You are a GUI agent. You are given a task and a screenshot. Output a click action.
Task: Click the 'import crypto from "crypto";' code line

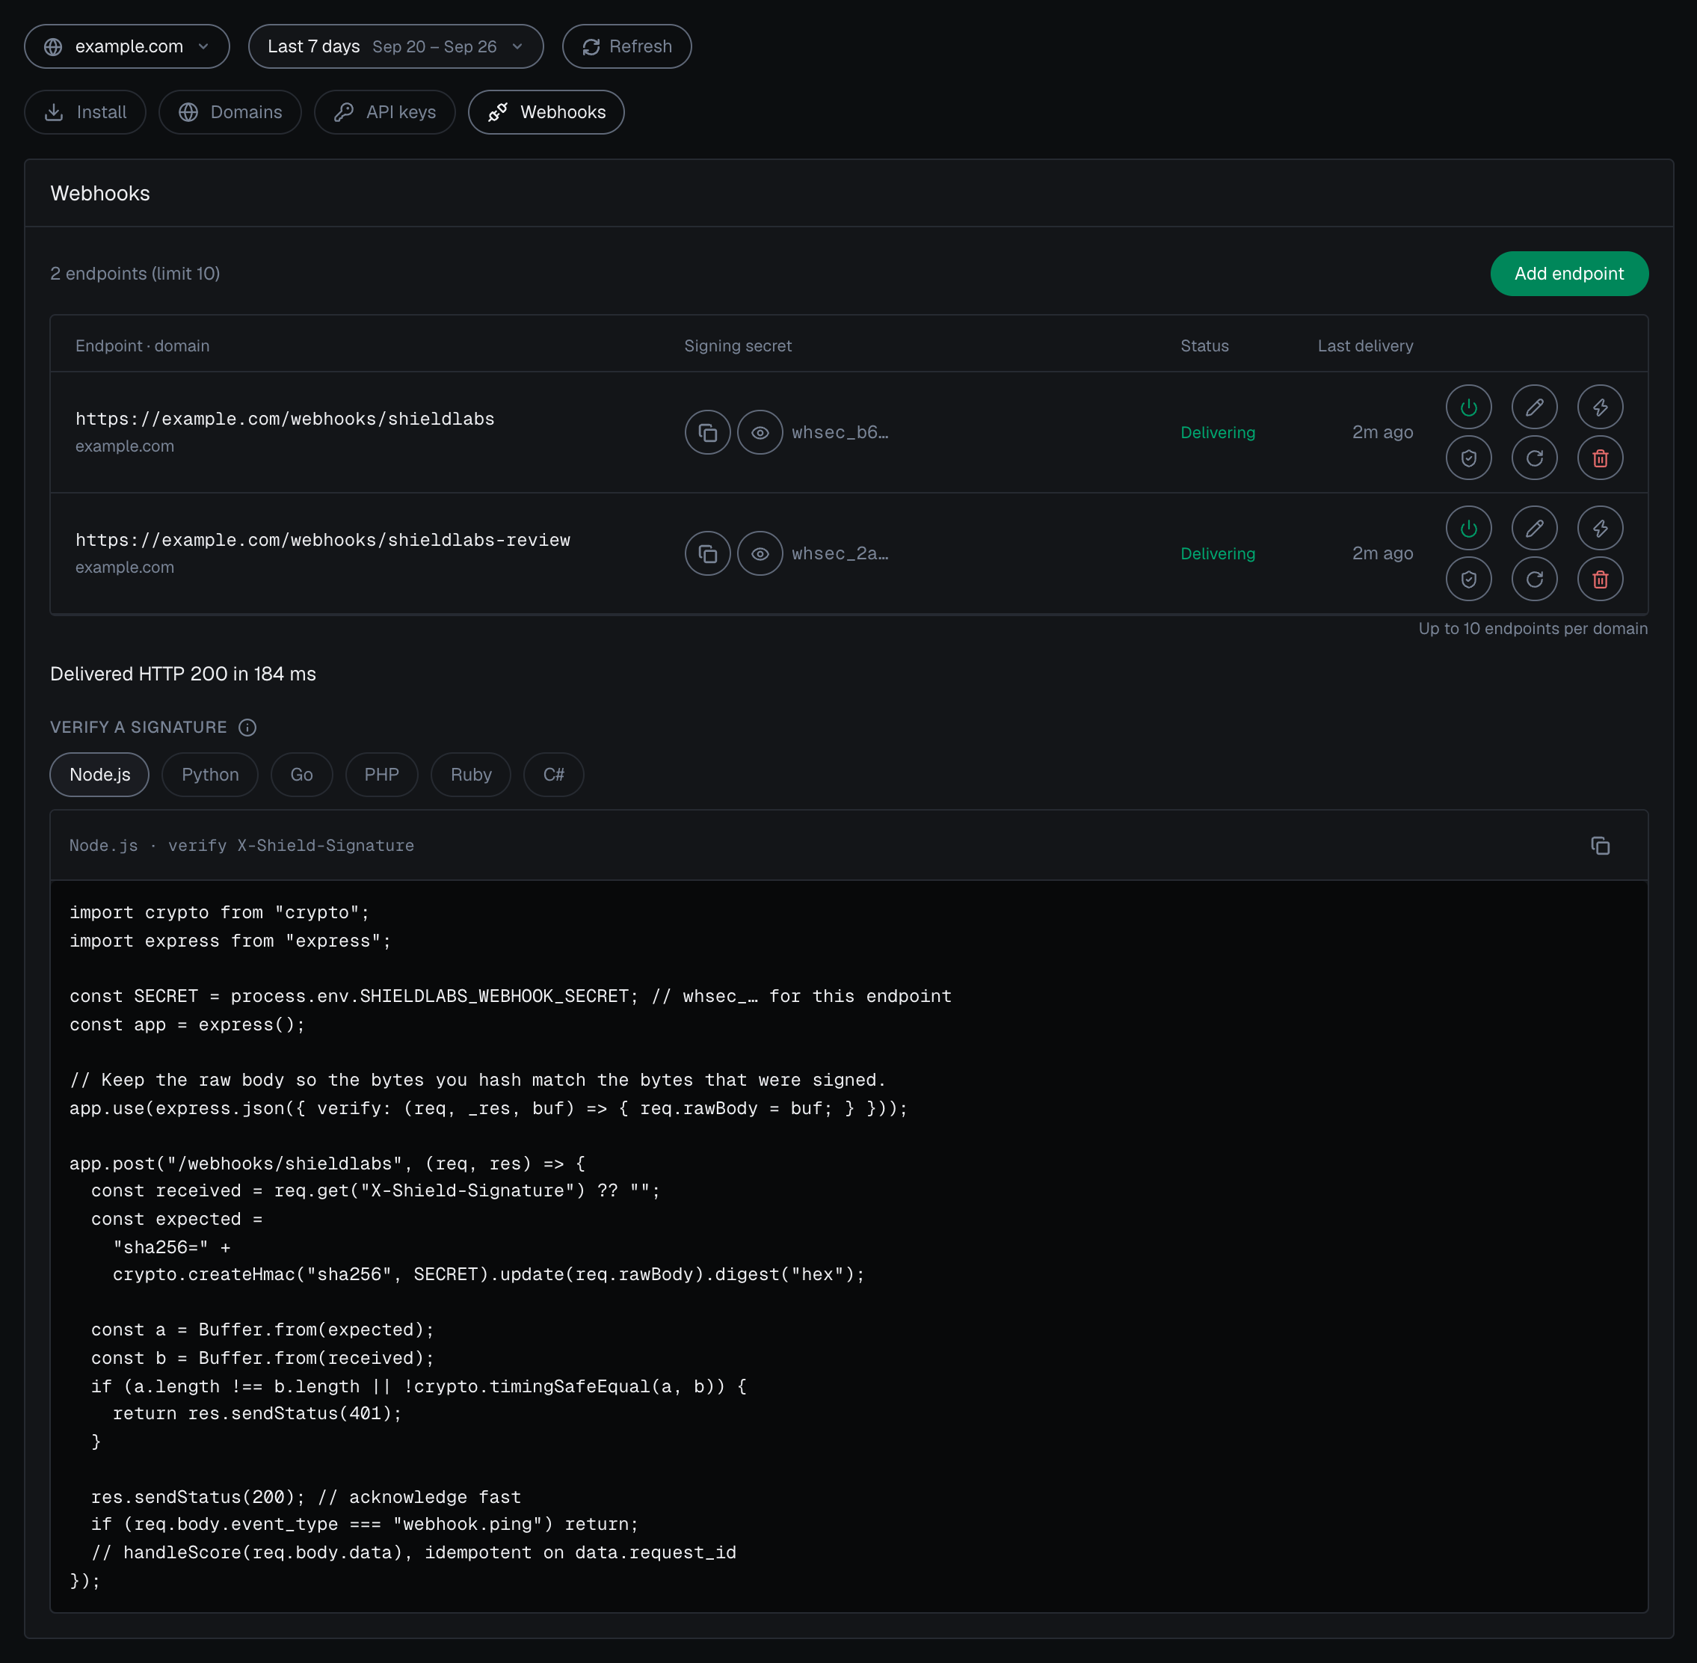click(219, 913)
